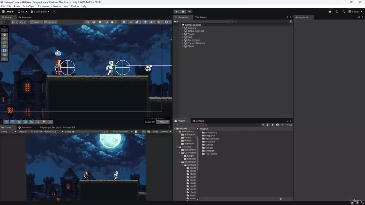Open the Window menu
365x205 pixels.
point(75,6)
